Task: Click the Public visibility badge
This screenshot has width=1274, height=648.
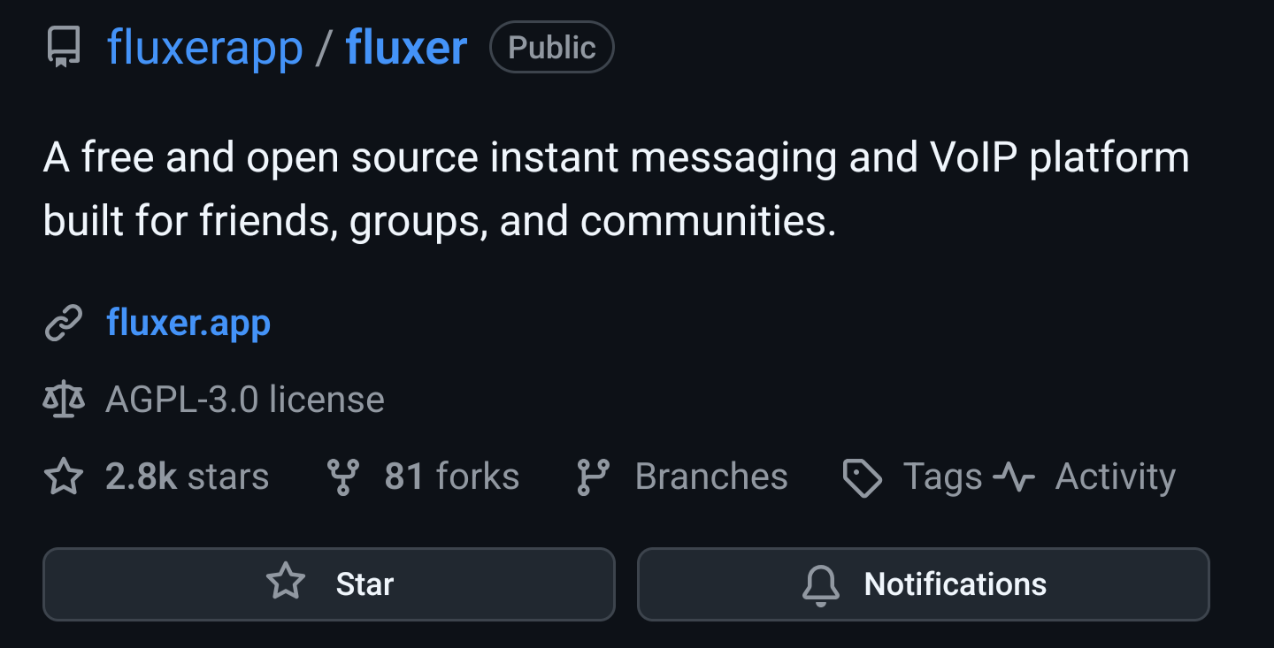Action: pyautogui.click(x=551, y=48)
